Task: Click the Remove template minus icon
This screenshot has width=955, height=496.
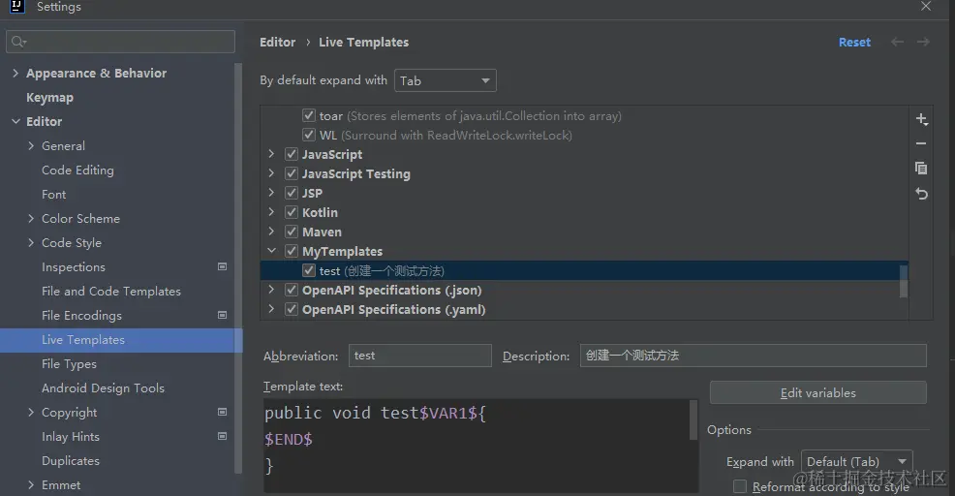Action: coord(921,143)
